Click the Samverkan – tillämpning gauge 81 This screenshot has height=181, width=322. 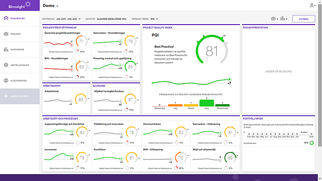coord(230,132)
